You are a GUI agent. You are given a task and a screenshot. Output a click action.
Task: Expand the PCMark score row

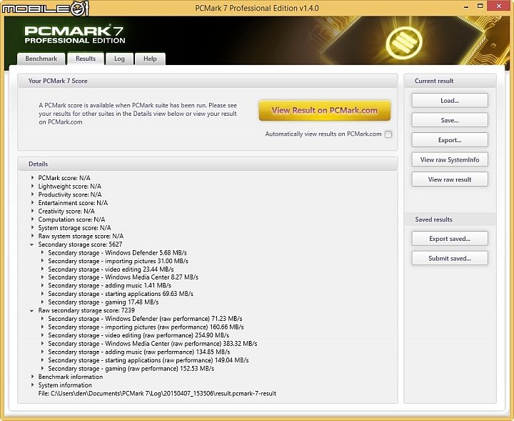pyautogui.click(x=32, y=177)
